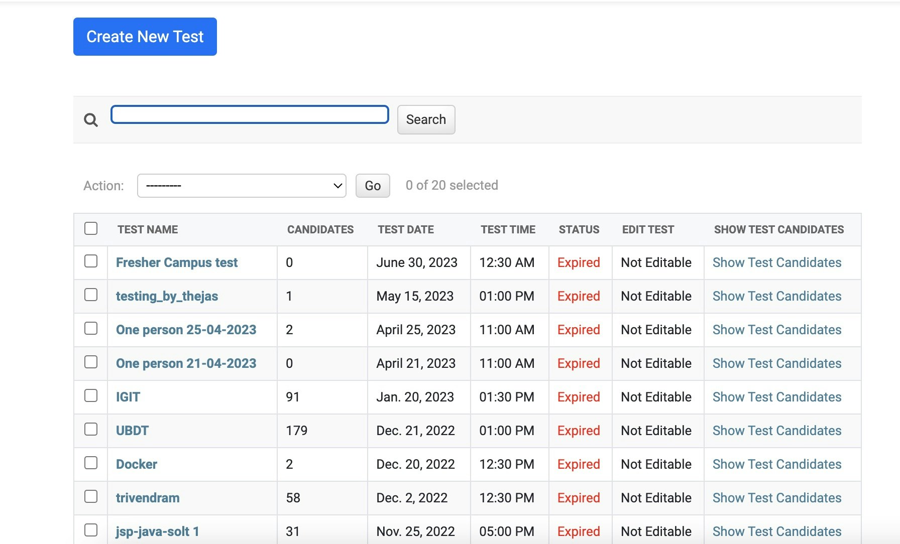
Task: Click the TEST NAME column header
Action: pyautogui.click(x=148, y=229)
